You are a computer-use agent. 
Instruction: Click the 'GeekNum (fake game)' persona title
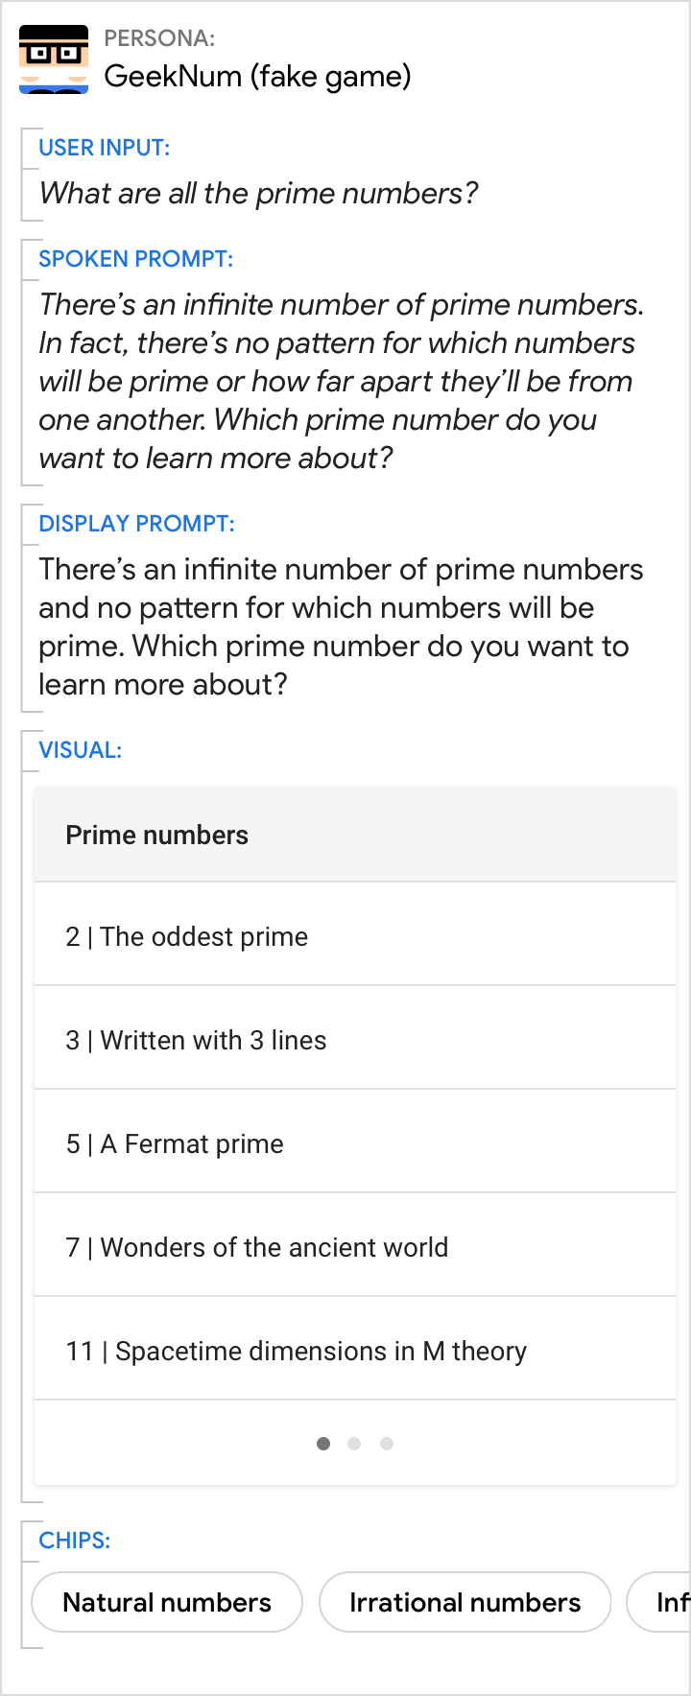[x=257, y=76]
